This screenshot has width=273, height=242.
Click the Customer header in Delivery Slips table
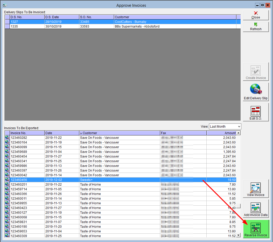175,17
